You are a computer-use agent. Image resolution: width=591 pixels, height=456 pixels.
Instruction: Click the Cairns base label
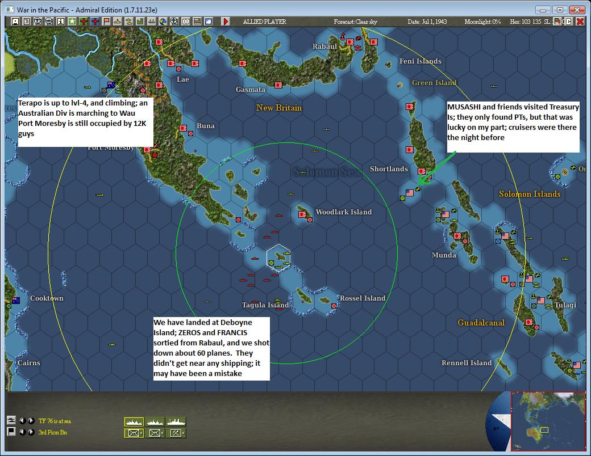[28, 362]
